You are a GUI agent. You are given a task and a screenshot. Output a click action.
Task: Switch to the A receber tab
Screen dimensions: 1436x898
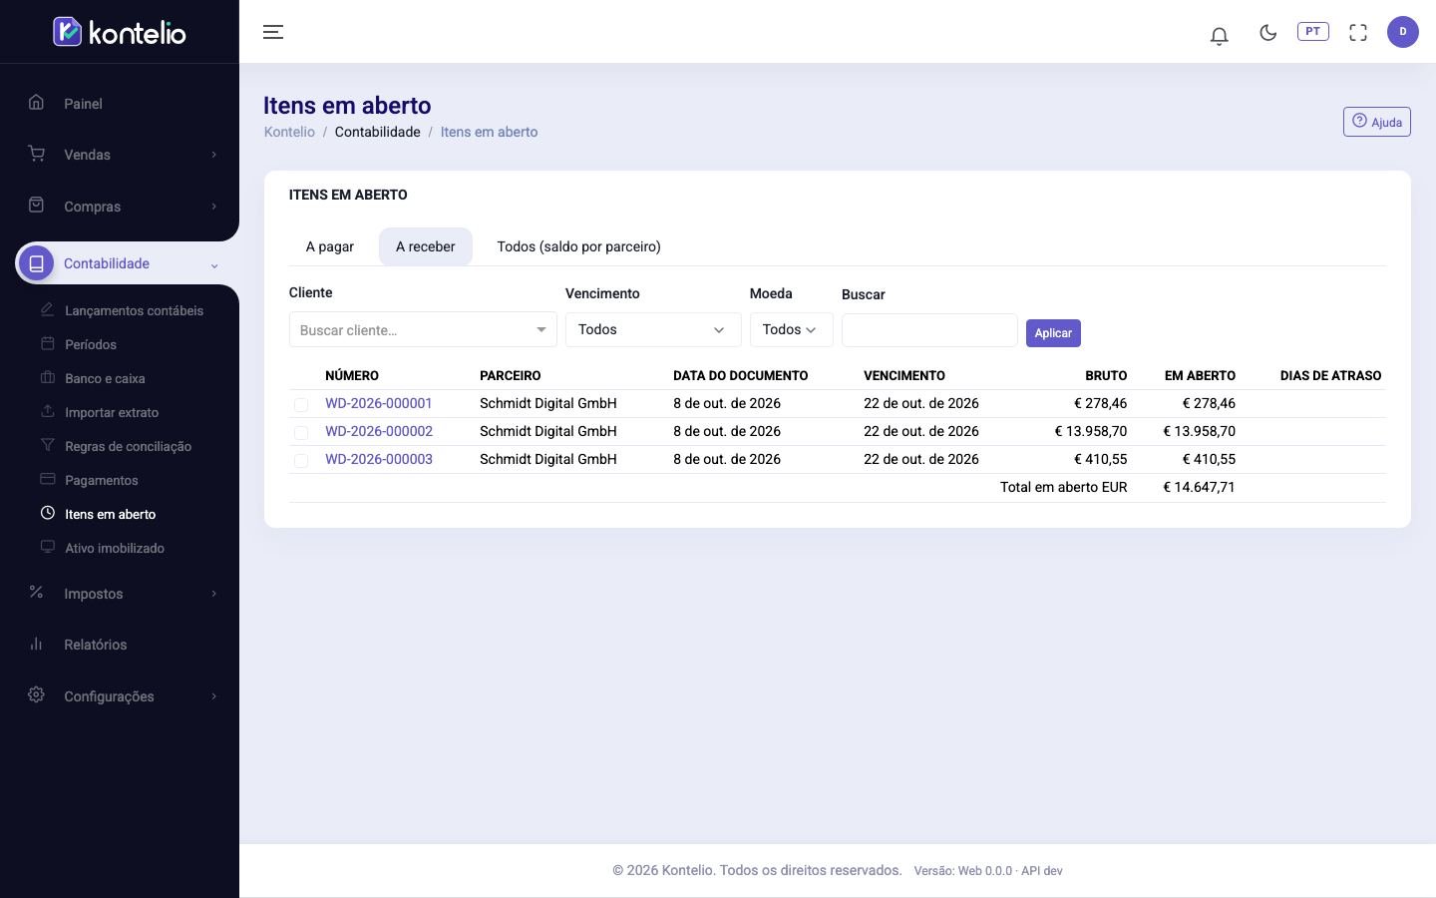426,246
